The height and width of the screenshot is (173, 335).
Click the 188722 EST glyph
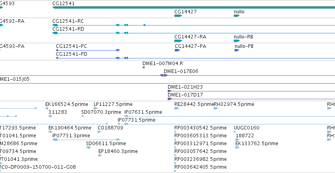click(x=237, y=140)
